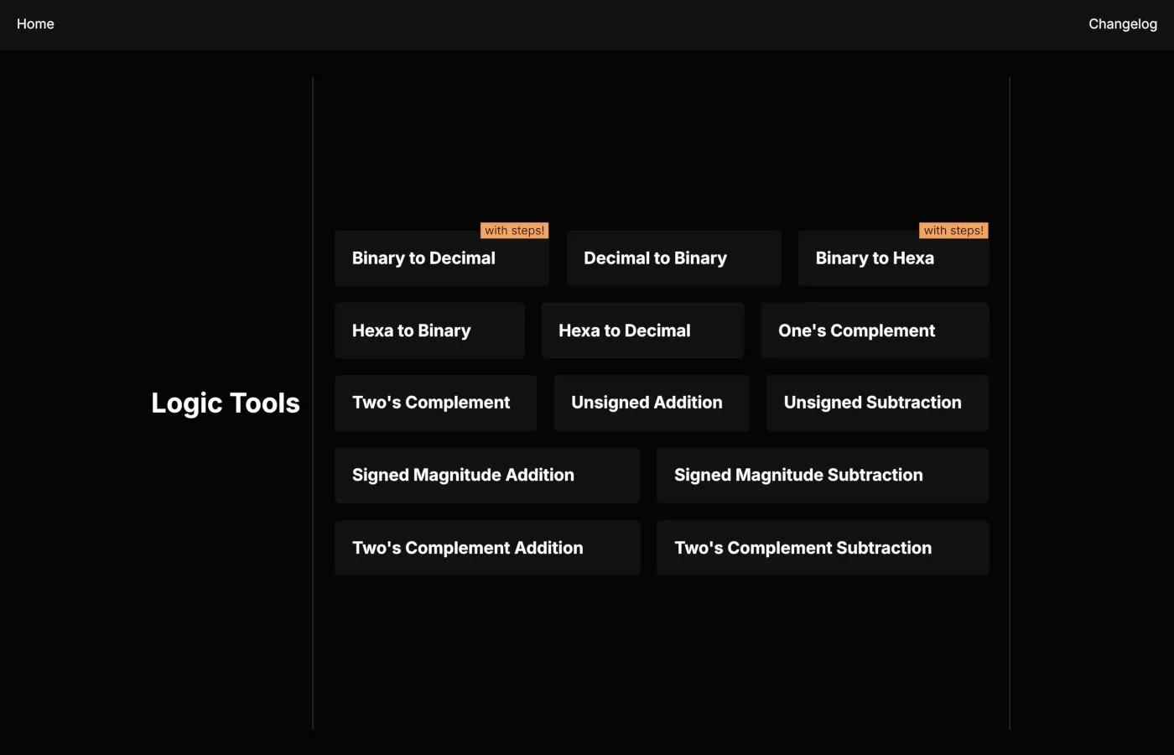Click the 'with steps!' badge on Binary to Decimal
The image size is (1174, 755).
[x=514, y=230]
